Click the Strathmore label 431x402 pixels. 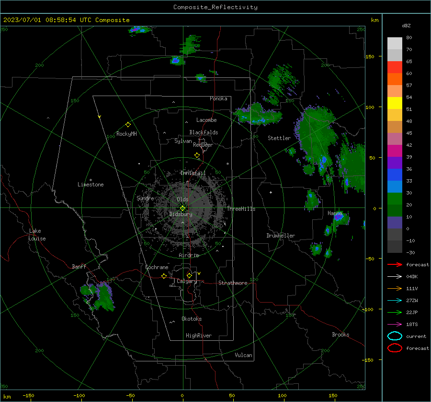coord(233,283)
